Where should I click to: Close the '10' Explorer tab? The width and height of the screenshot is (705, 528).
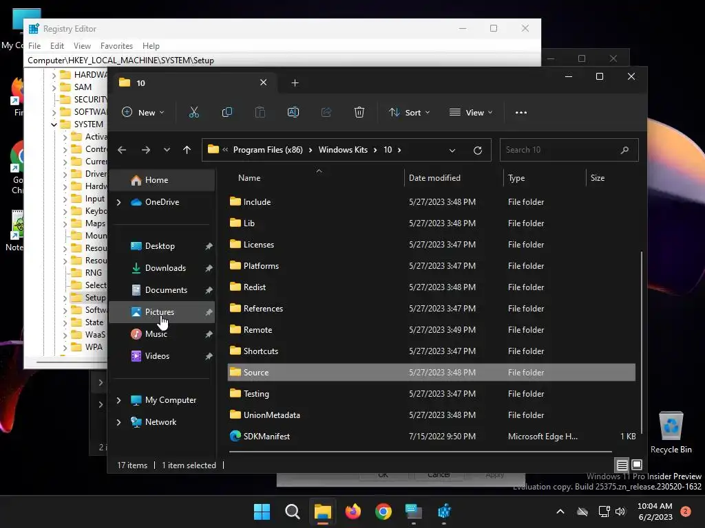[264, 82]
